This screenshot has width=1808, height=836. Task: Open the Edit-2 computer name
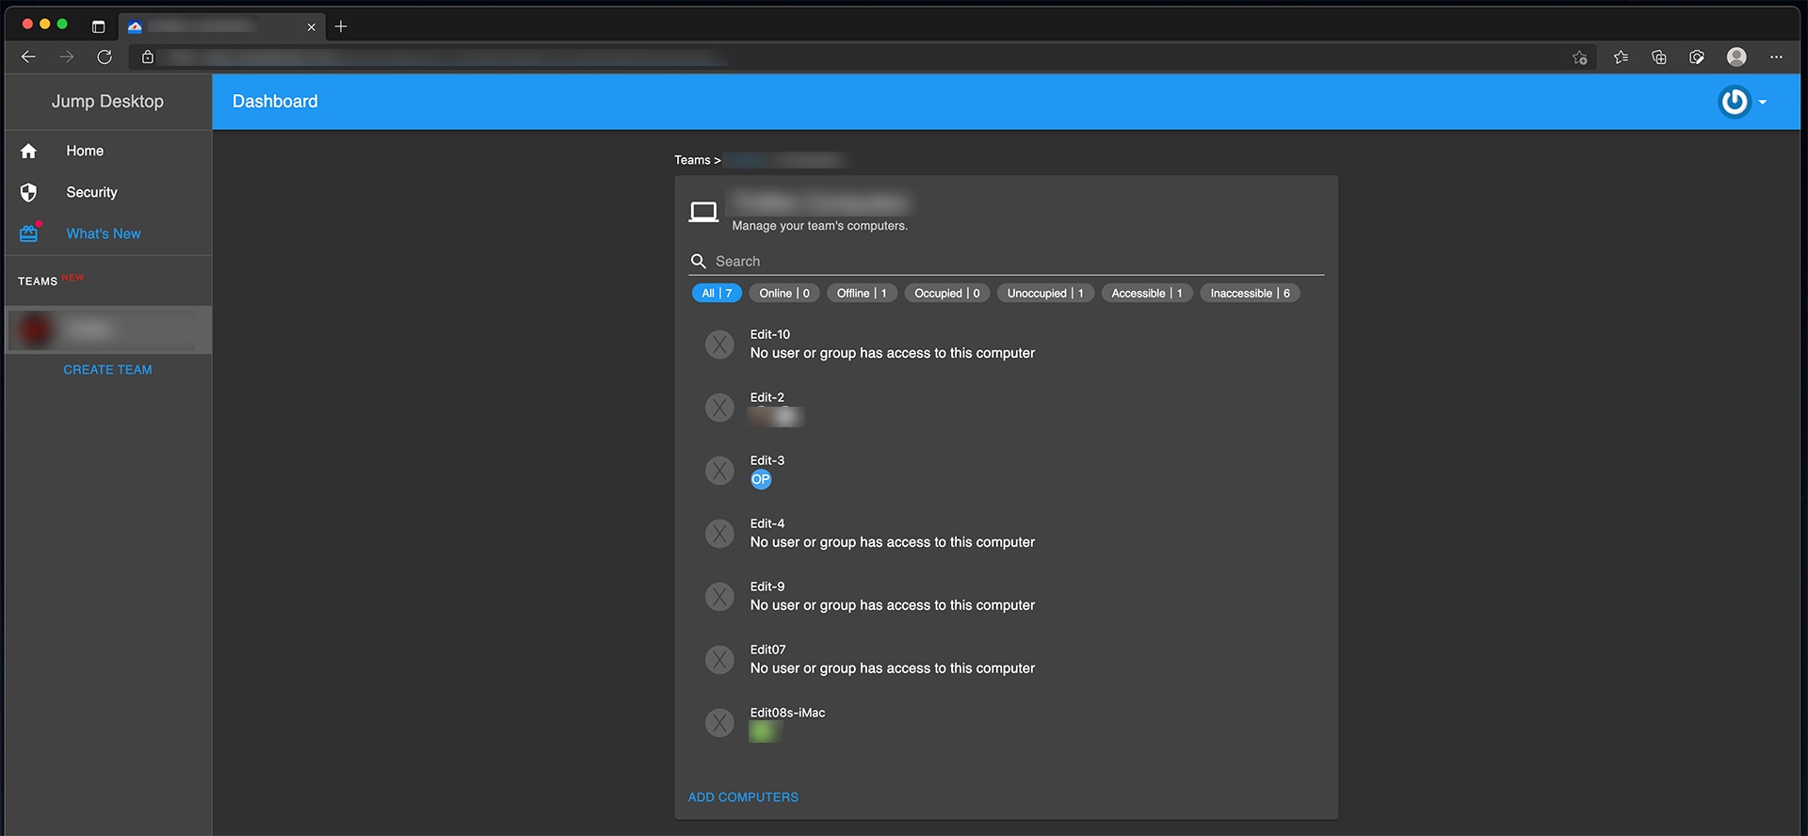[767, 397]
